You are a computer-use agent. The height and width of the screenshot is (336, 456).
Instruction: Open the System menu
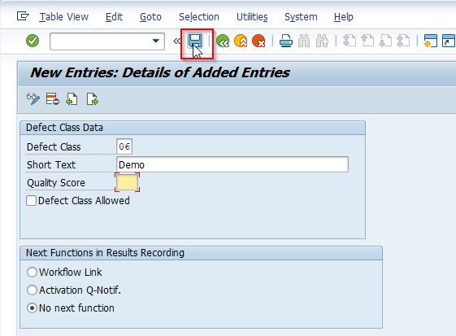point(301,17)
